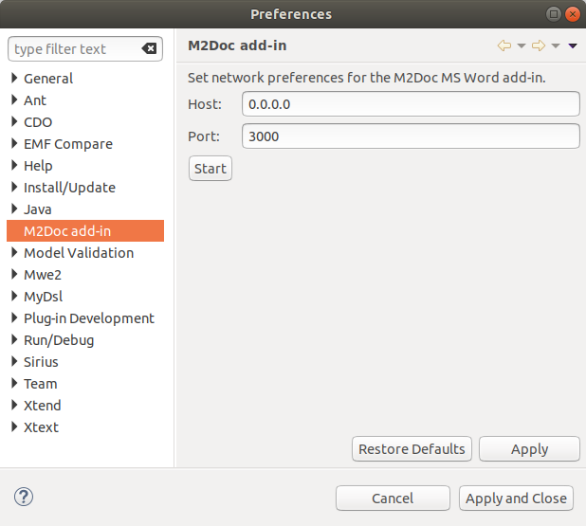
Task: Expand the Xtend tree node
Action: [x=14, y=405]
